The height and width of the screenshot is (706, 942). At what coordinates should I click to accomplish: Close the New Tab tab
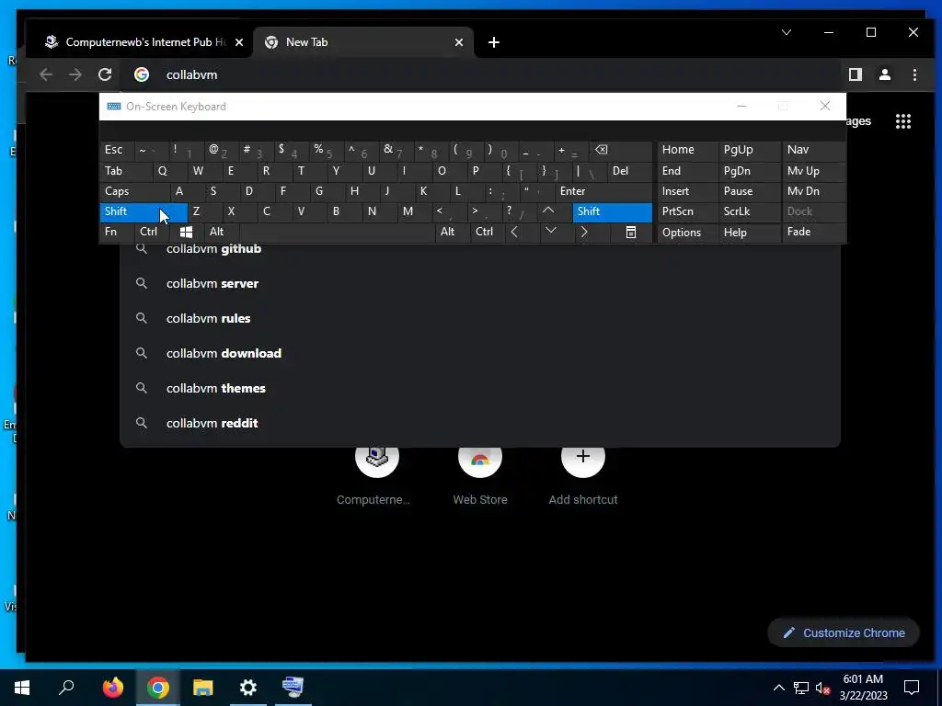(458, 42)
